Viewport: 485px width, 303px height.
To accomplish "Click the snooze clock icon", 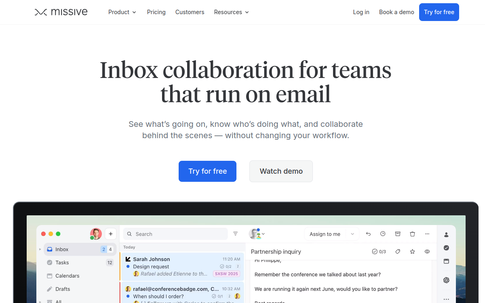I will [383, 234].
